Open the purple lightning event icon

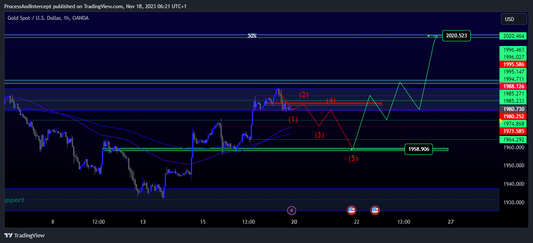tap(292, 210)
